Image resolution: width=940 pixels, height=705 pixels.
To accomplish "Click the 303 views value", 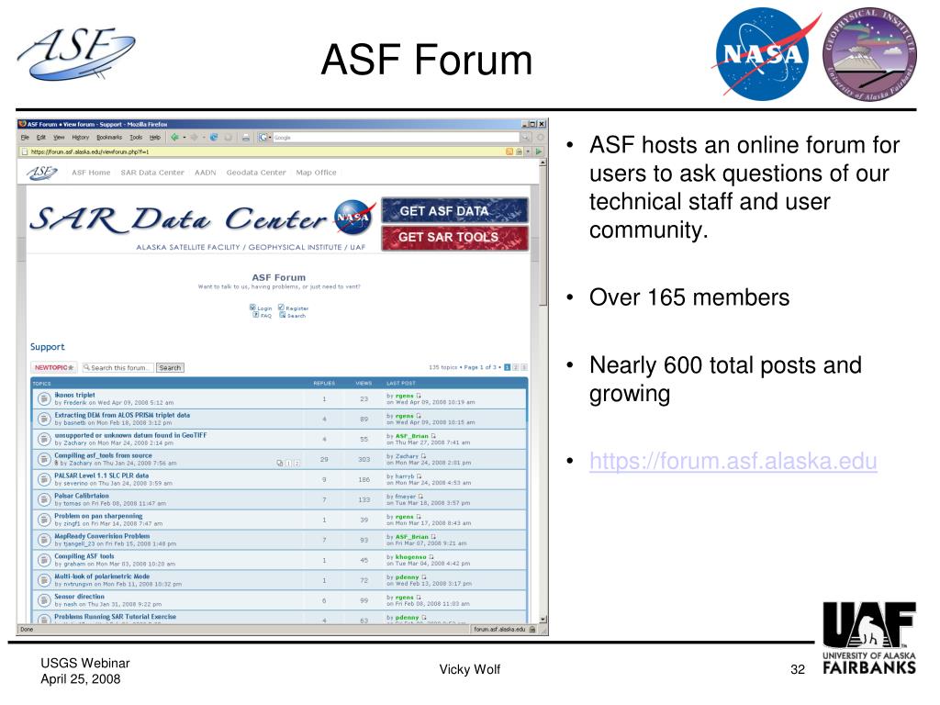I will (364, 459).
